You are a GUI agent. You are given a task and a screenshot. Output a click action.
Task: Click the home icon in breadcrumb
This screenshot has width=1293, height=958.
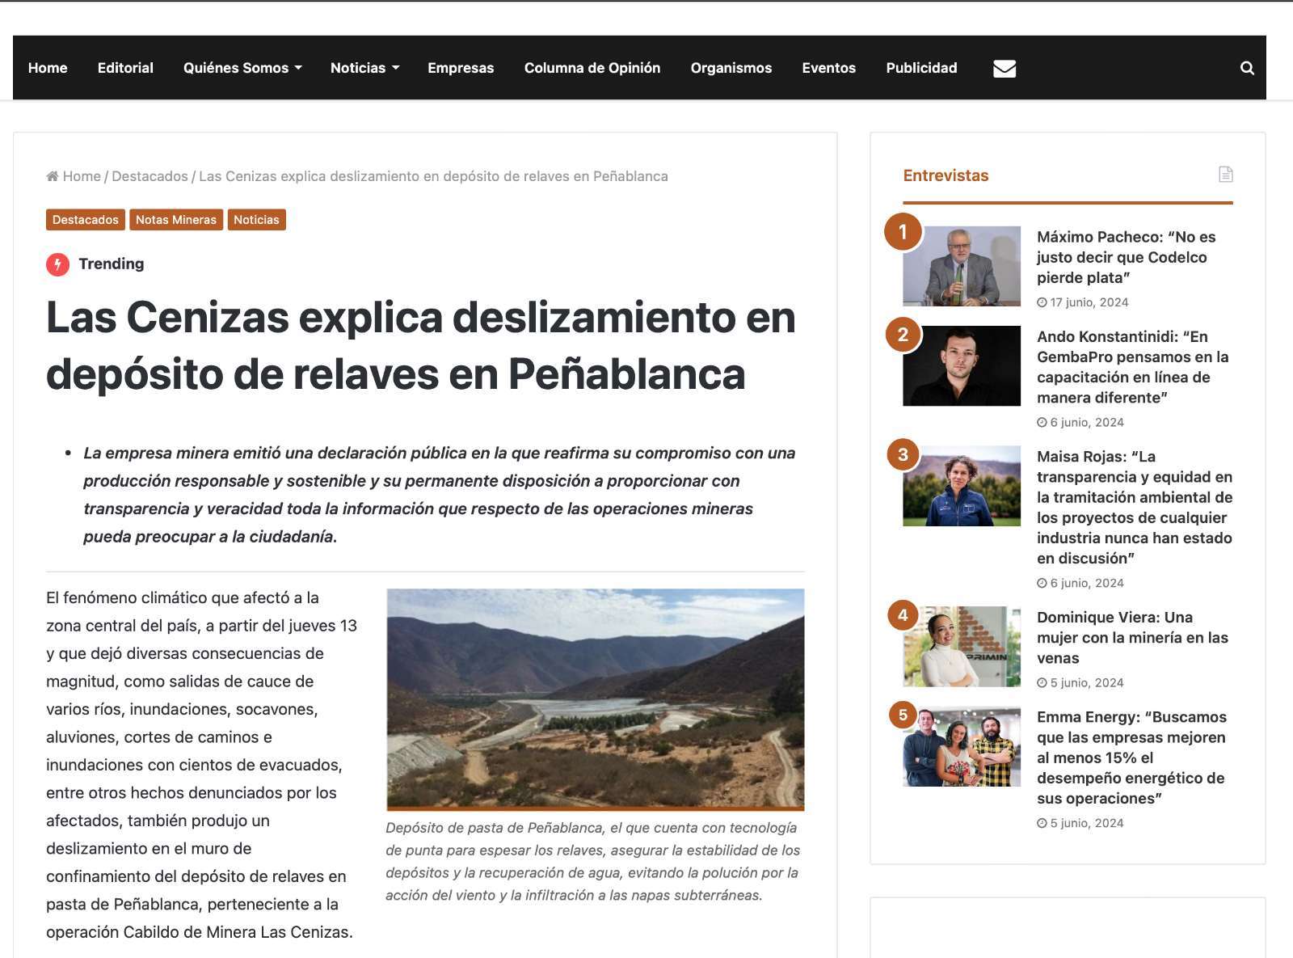[x=53, y=176]
